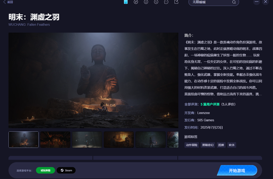The height and width of the screenshot is (179, 273).
Task: Click the subtitle WUCHANG: Fallen Feathers
Action: pos(29,25)
